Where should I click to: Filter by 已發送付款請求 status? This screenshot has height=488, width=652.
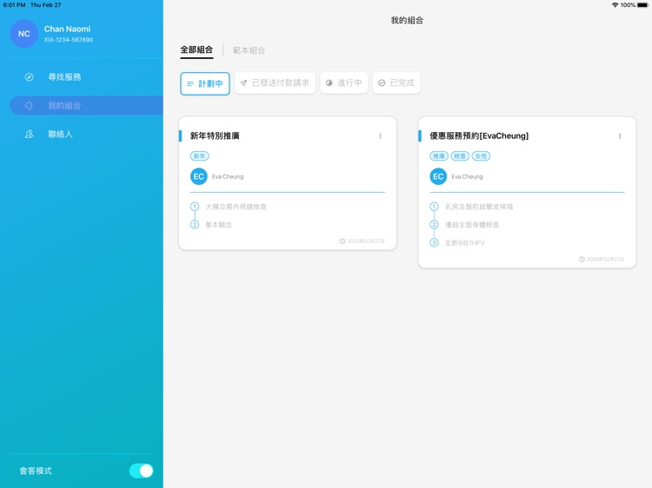point(275,83)
